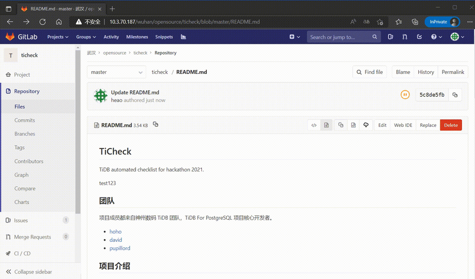The height and width of the screenshot is (279, 475).
Task: Click the ticheck breadcrumb link
Action: coord(140,53)
